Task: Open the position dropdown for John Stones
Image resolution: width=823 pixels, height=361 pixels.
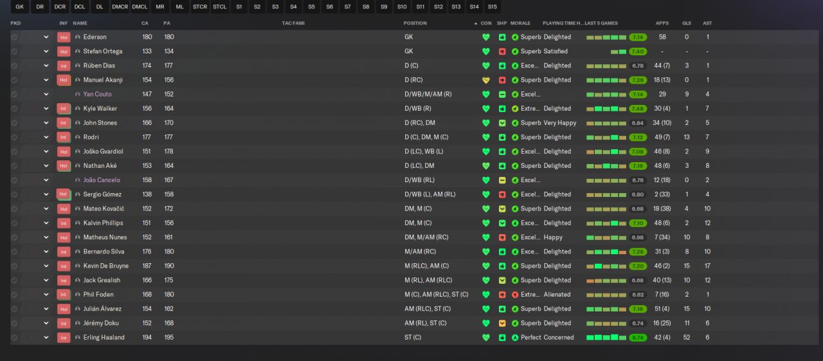Action: pos(46,123)
